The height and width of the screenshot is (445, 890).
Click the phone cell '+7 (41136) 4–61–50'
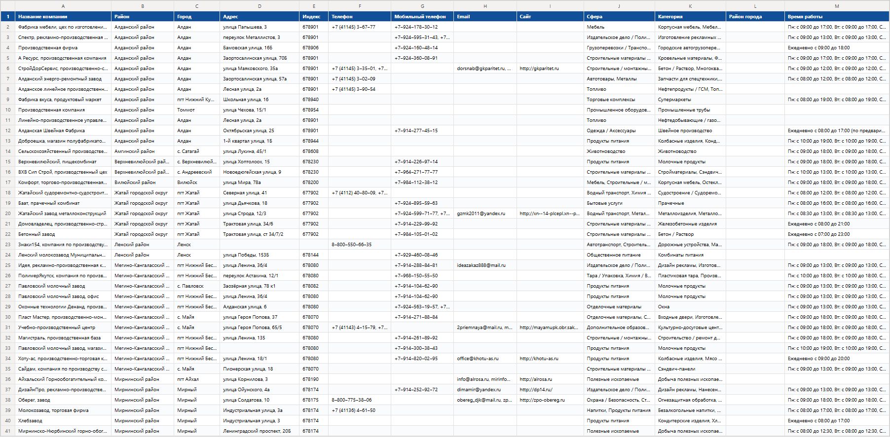click(360, 410)
